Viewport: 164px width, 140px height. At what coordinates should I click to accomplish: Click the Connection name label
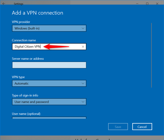point(24,40)
